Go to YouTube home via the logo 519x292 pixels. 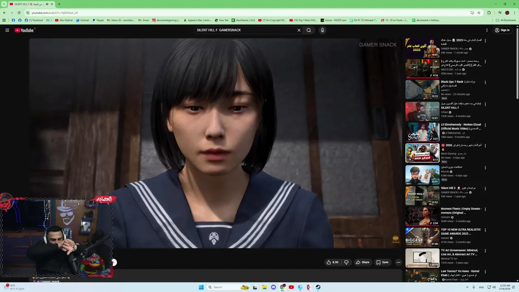pos(24,30)
